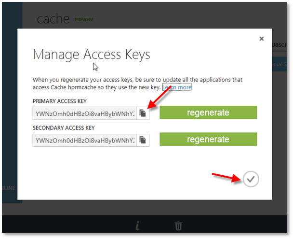This screenshot has width=293, height=239.
Task: Copy the primary access key to clipboard
Action: tap(143, 113)
